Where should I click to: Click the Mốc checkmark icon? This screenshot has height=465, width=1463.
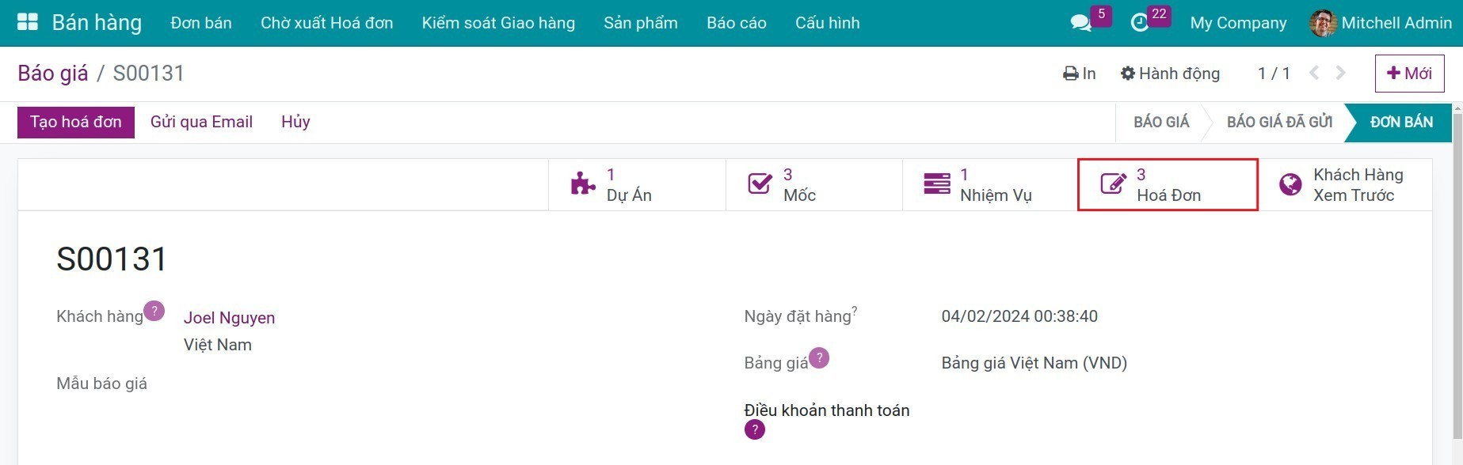pos(760,184)
